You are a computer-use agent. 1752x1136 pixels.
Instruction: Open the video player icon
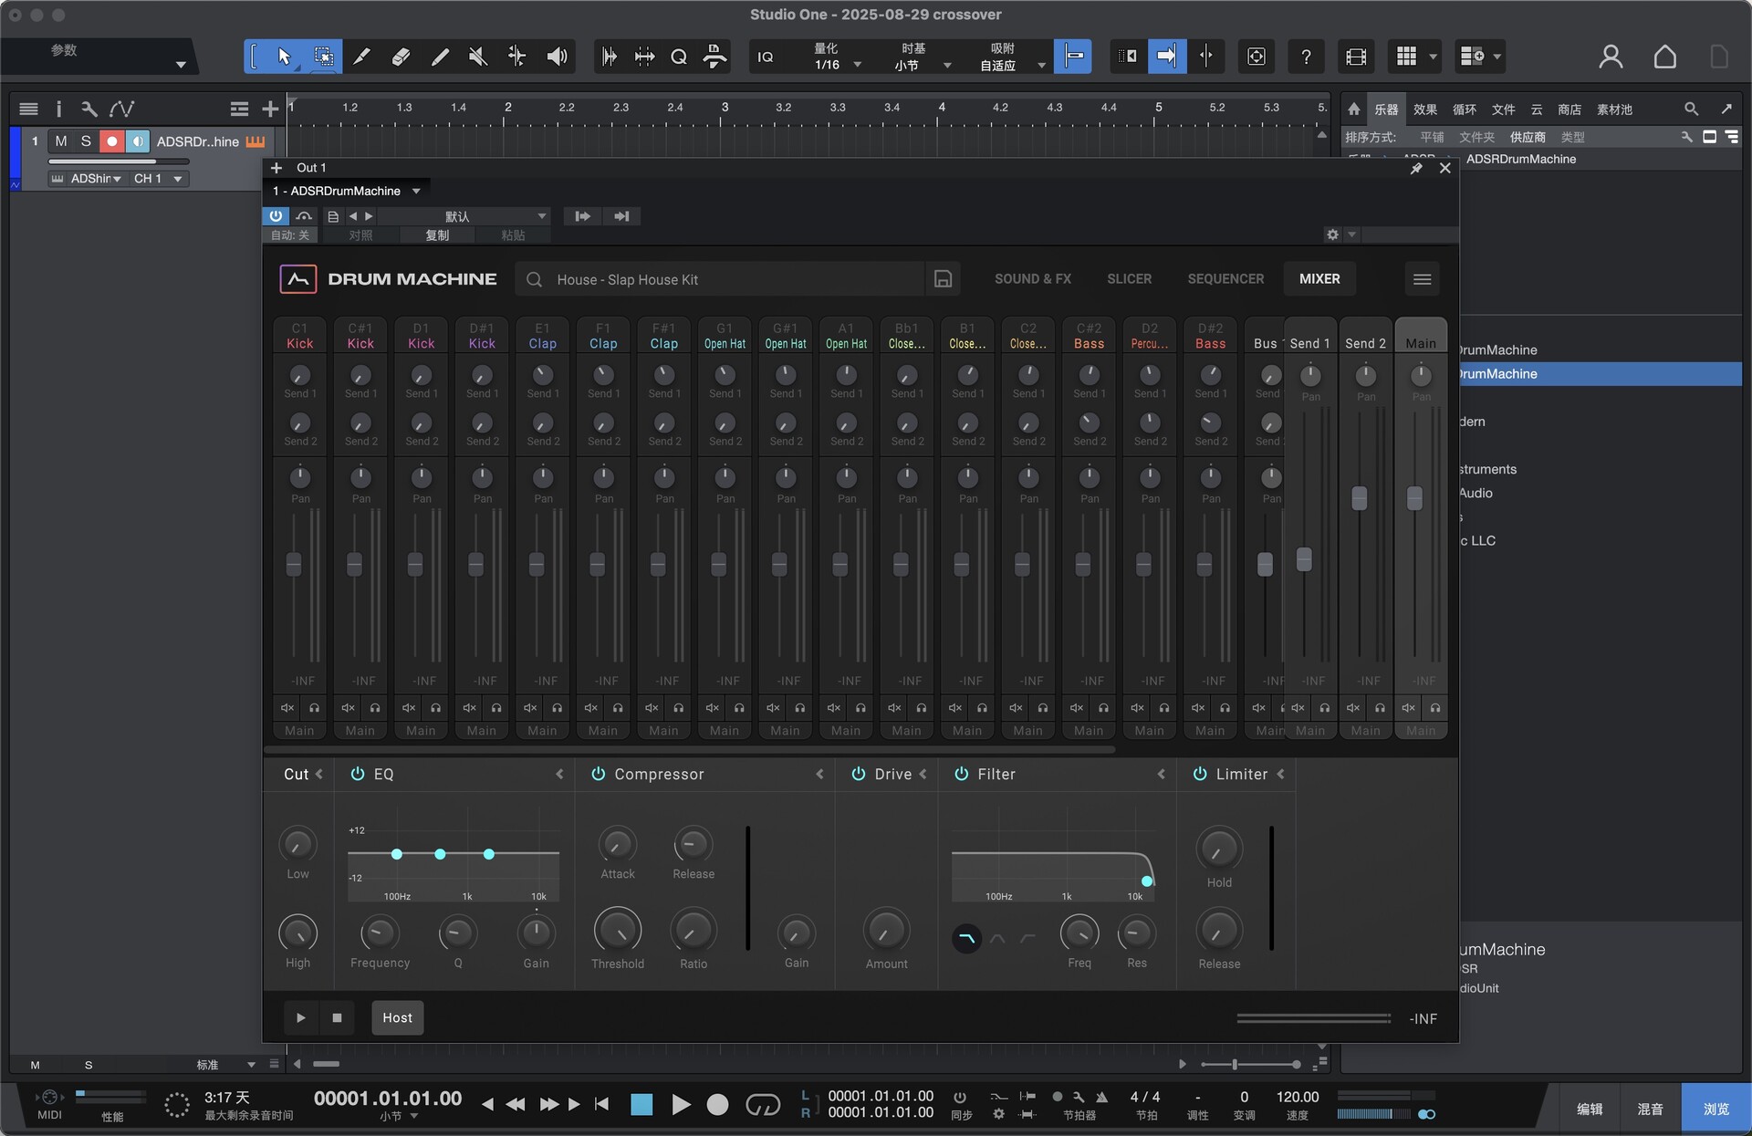pos(1356,57)
